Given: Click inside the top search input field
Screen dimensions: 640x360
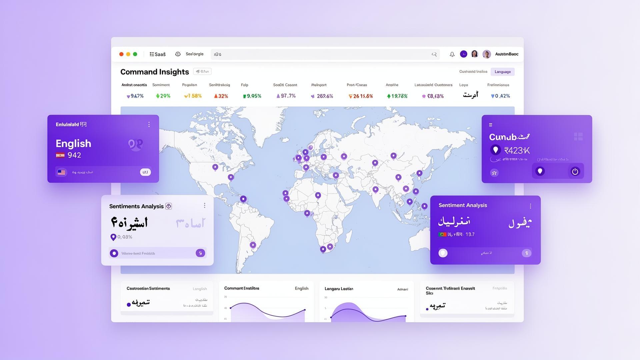Looking at the screenshot, I should [x=323, y=54].
